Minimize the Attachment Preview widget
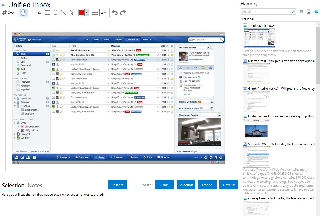The width and height of the screenshot is (320, 216). 220,115
